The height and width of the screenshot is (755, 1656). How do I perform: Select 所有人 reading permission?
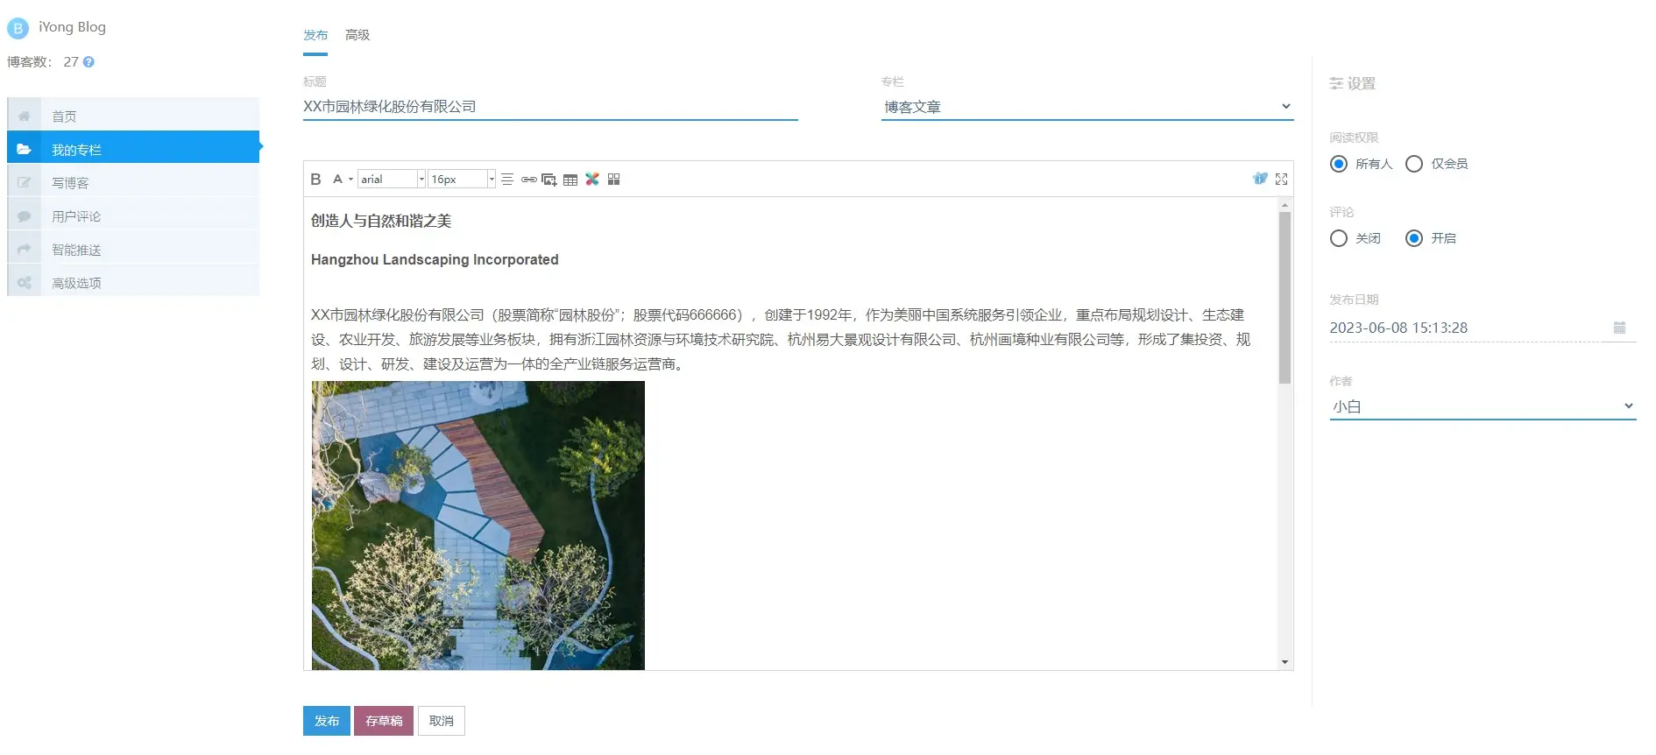(1338, 164)
